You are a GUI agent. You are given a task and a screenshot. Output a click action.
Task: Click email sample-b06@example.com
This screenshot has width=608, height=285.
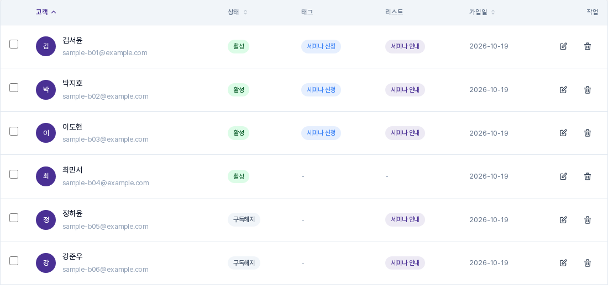tap(106, 270)
